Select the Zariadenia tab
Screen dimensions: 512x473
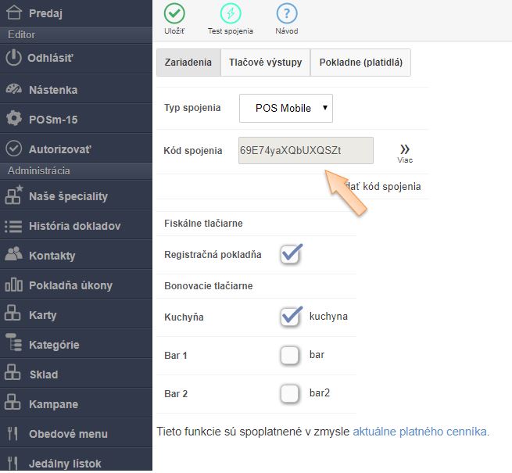[188, 63]
